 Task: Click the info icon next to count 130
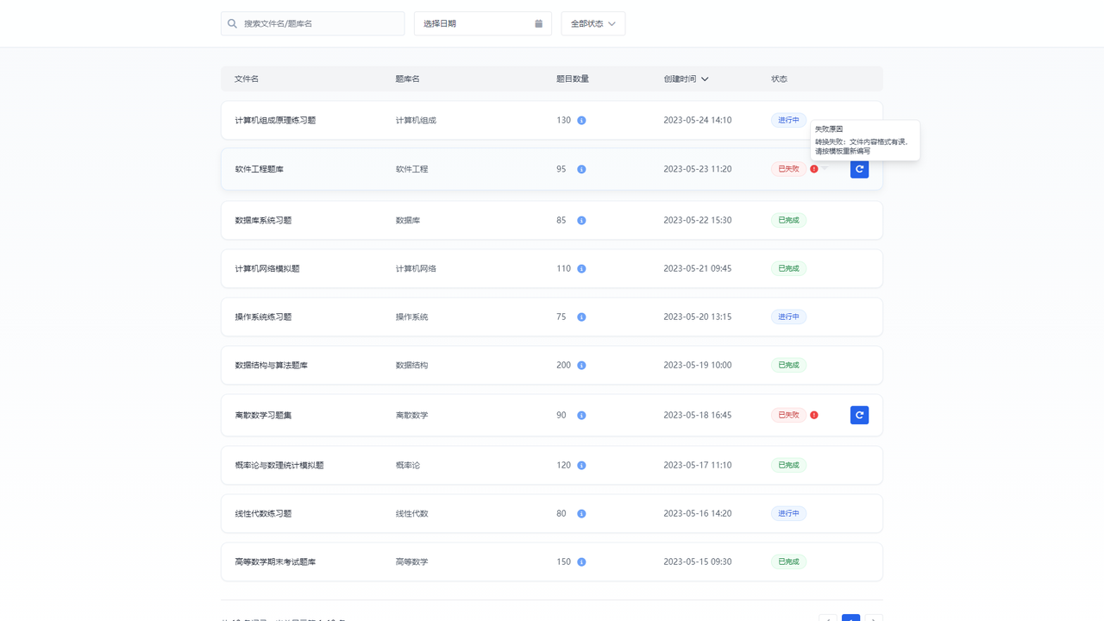[x=581, y=120]
